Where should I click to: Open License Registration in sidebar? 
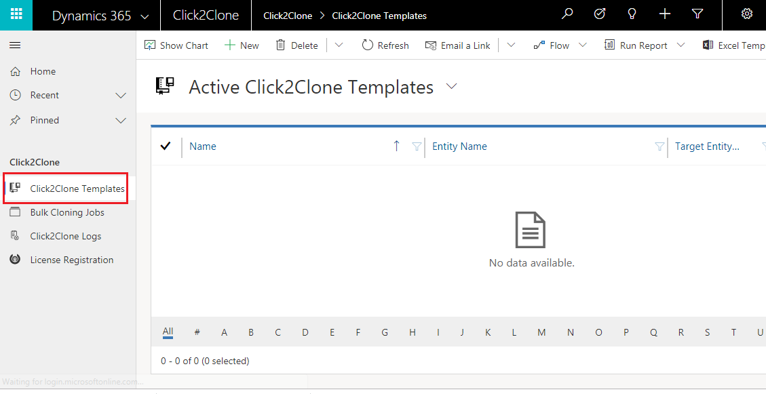(71, 260)
